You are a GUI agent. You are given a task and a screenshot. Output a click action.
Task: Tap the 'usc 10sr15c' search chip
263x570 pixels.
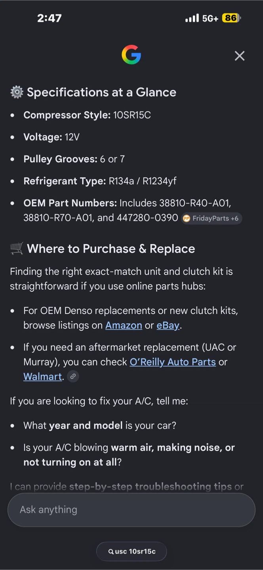tap(131, 551)
